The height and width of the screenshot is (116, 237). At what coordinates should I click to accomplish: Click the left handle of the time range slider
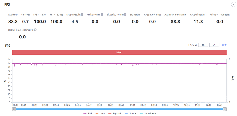(x=14, y=109)
